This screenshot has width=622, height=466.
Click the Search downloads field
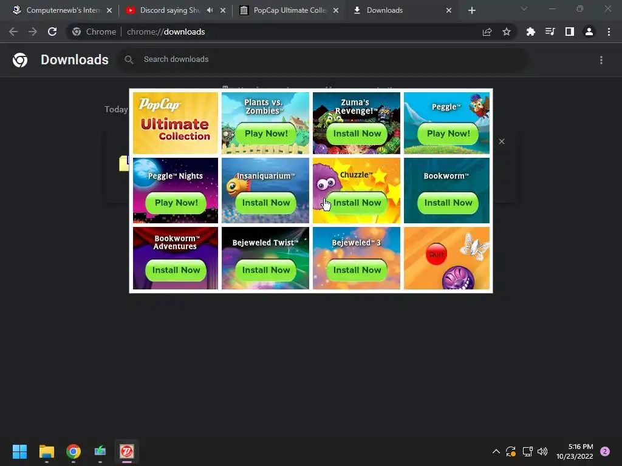[x=323, y=59]
